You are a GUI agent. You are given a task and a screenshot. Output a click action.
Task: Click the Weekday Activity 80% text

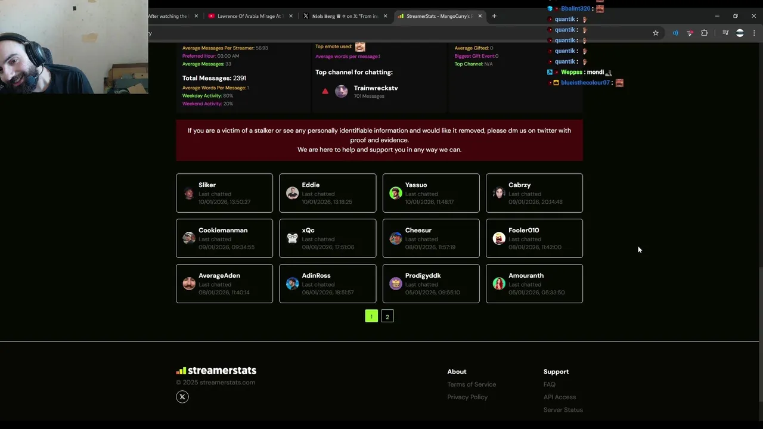pyautogui.click(x=207, y=96)
